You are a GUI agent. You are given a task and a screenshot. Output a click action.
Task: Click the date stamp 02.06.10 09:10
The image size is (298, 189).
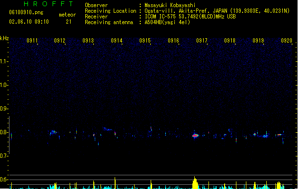pyautogui.click(x=29, y=22)
